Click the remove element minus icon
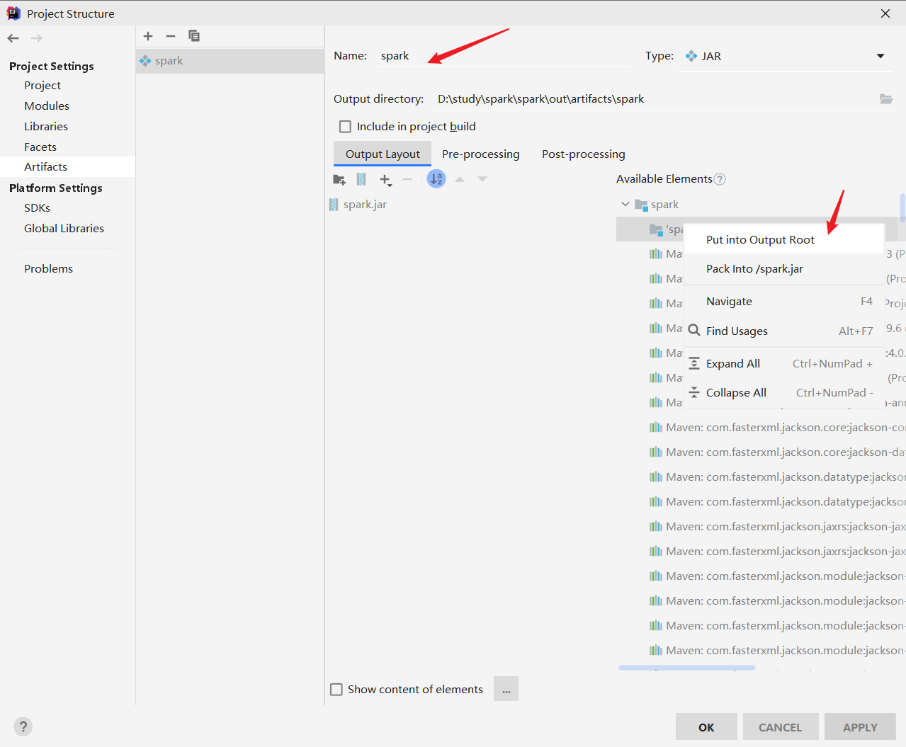The height and width of the screenshot is (747, 906). 407,180
